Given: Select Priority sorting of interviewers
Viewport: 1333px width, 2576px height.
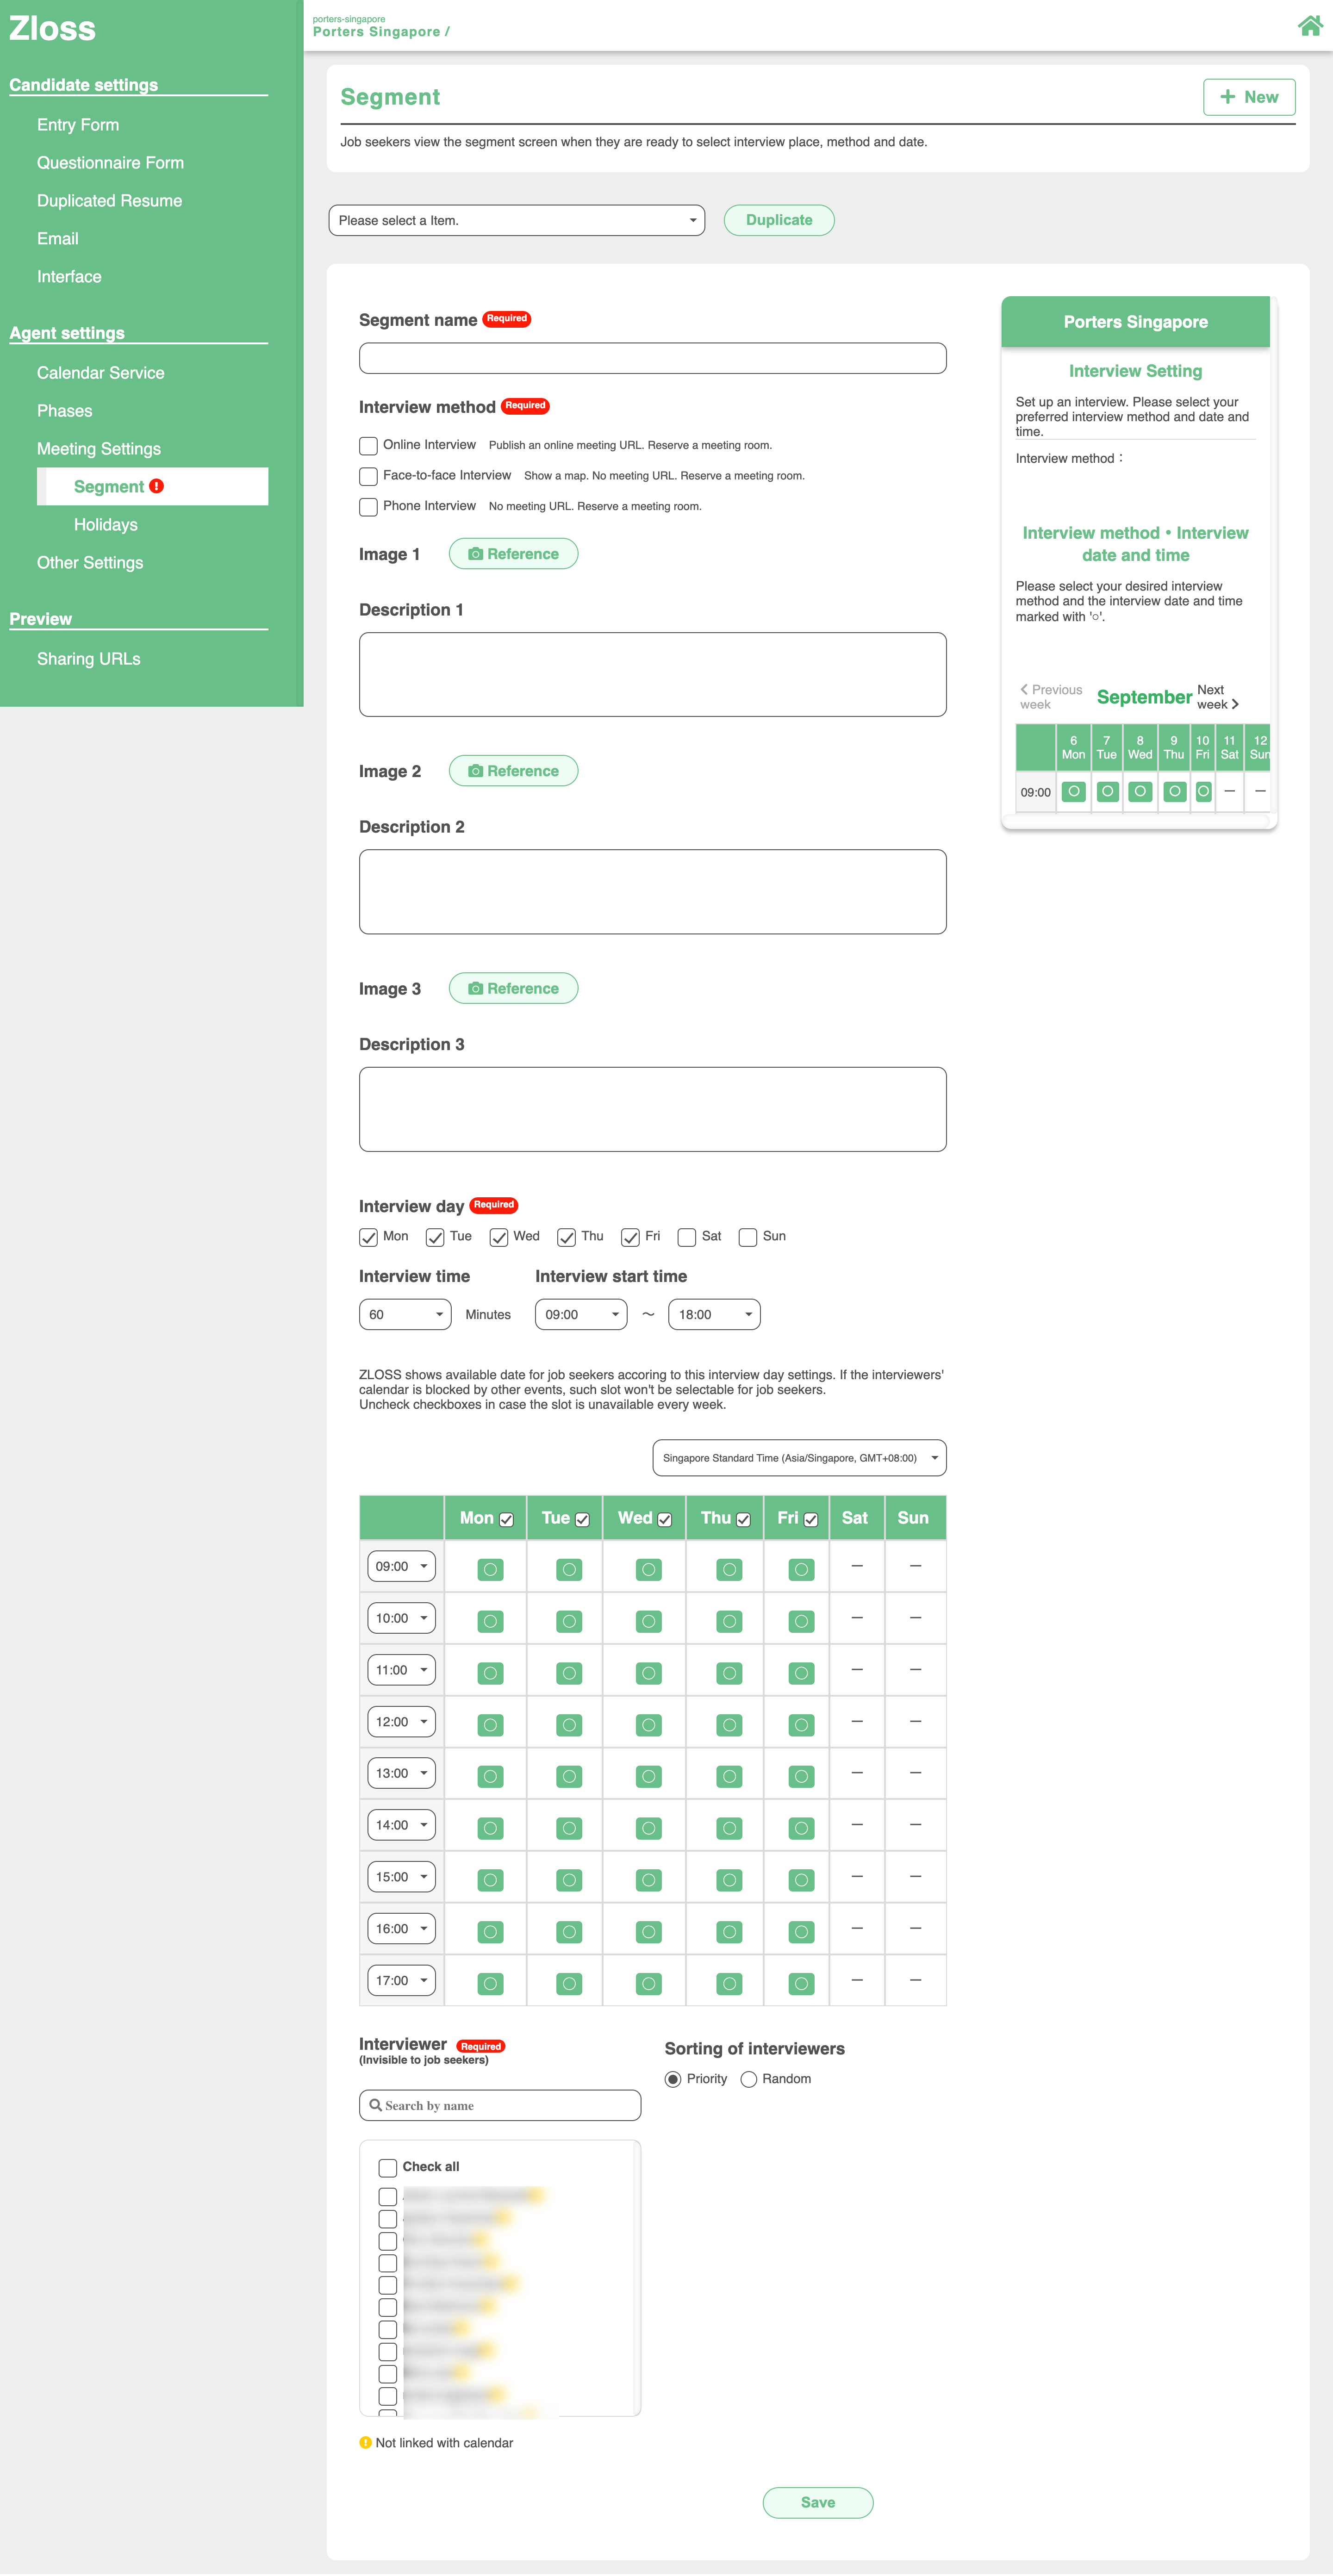Looking at the screenshot, I should tap(673, 2079).
